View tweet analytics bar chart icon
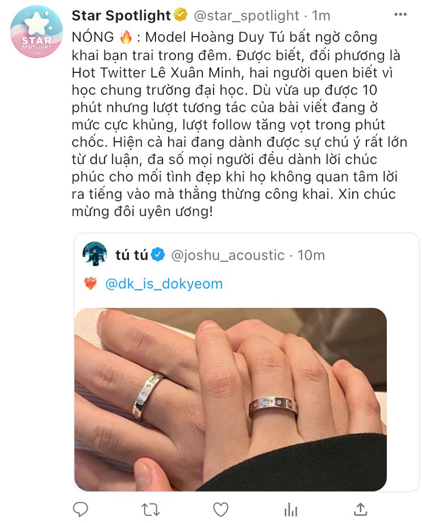Screen dimensions: 422x523 291,510
